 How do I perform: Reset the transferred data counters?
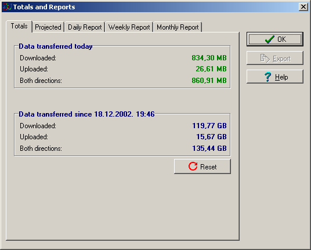click(202, 166)
